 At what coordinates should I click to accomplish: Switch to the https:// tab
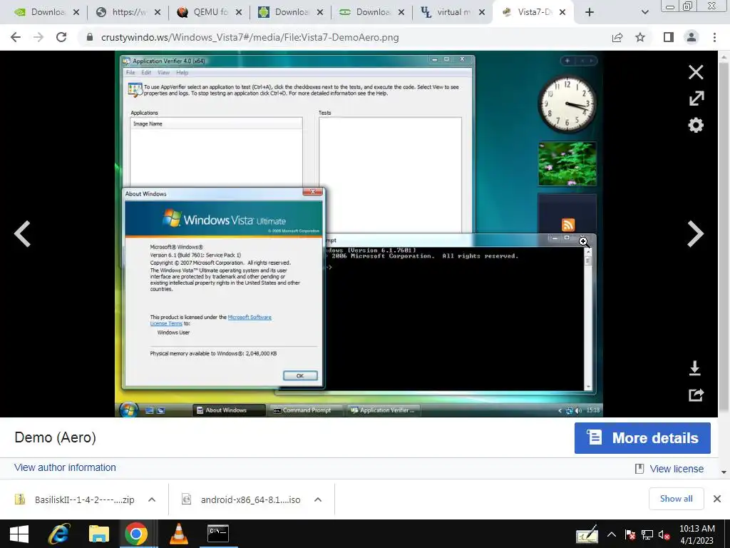127,13
